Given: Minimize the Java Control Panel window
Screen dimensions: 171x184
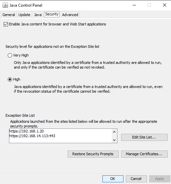Looking at the screenshot, I should point(134,5).
